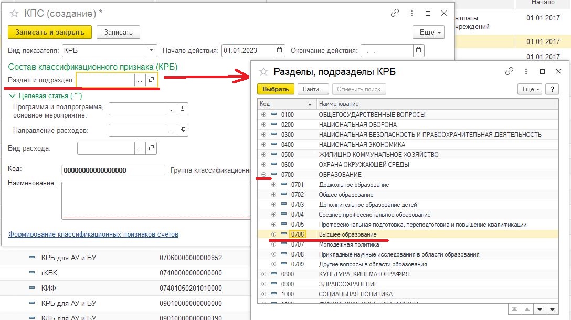Viewport: 571px width, 320px height.
Task: Select row 0709 Другие вопросы в области образования
Action: [408, 264]
